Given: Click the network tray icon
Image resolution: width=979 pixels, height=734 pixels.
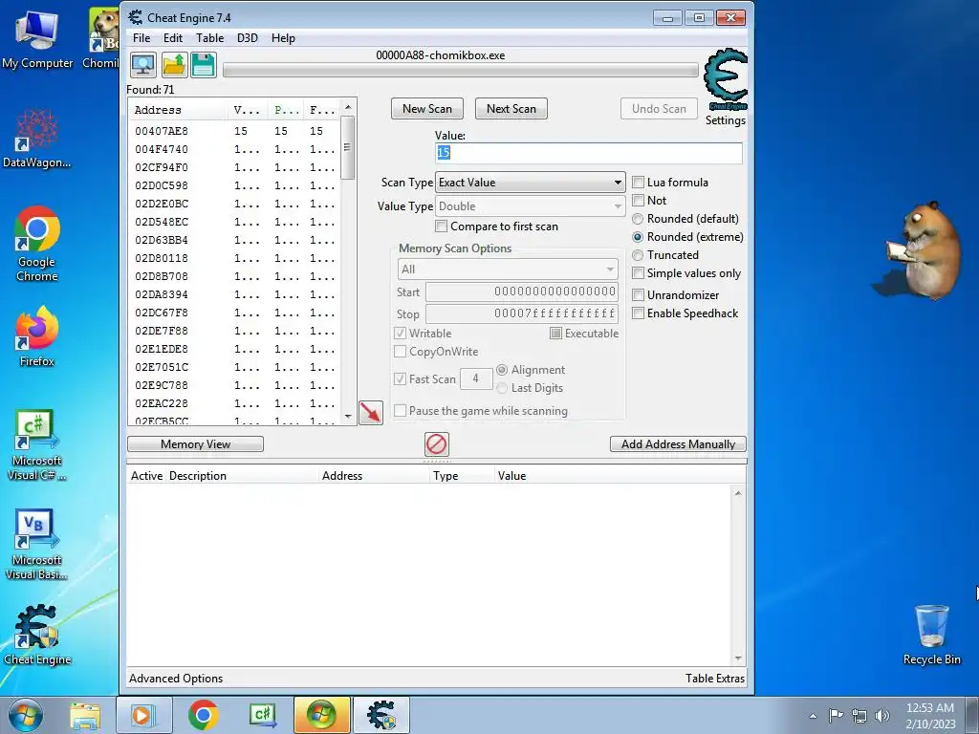Looking at the screenshot, I should tap(859, 716).
